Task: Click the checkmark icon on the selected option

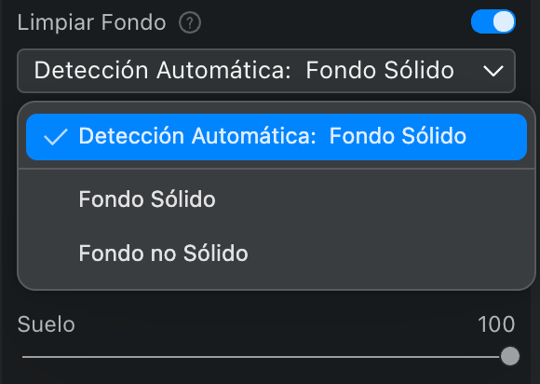Action: (x=56, y=137)
